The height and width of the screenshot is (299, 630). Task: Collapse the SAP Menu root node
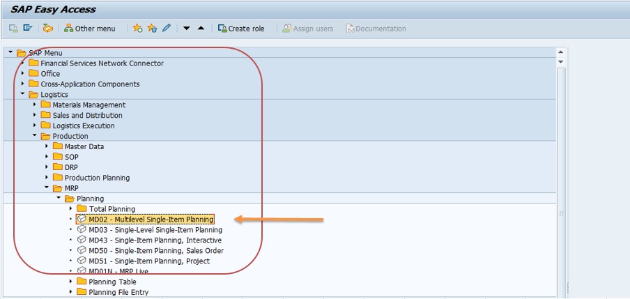coord(10,52)
